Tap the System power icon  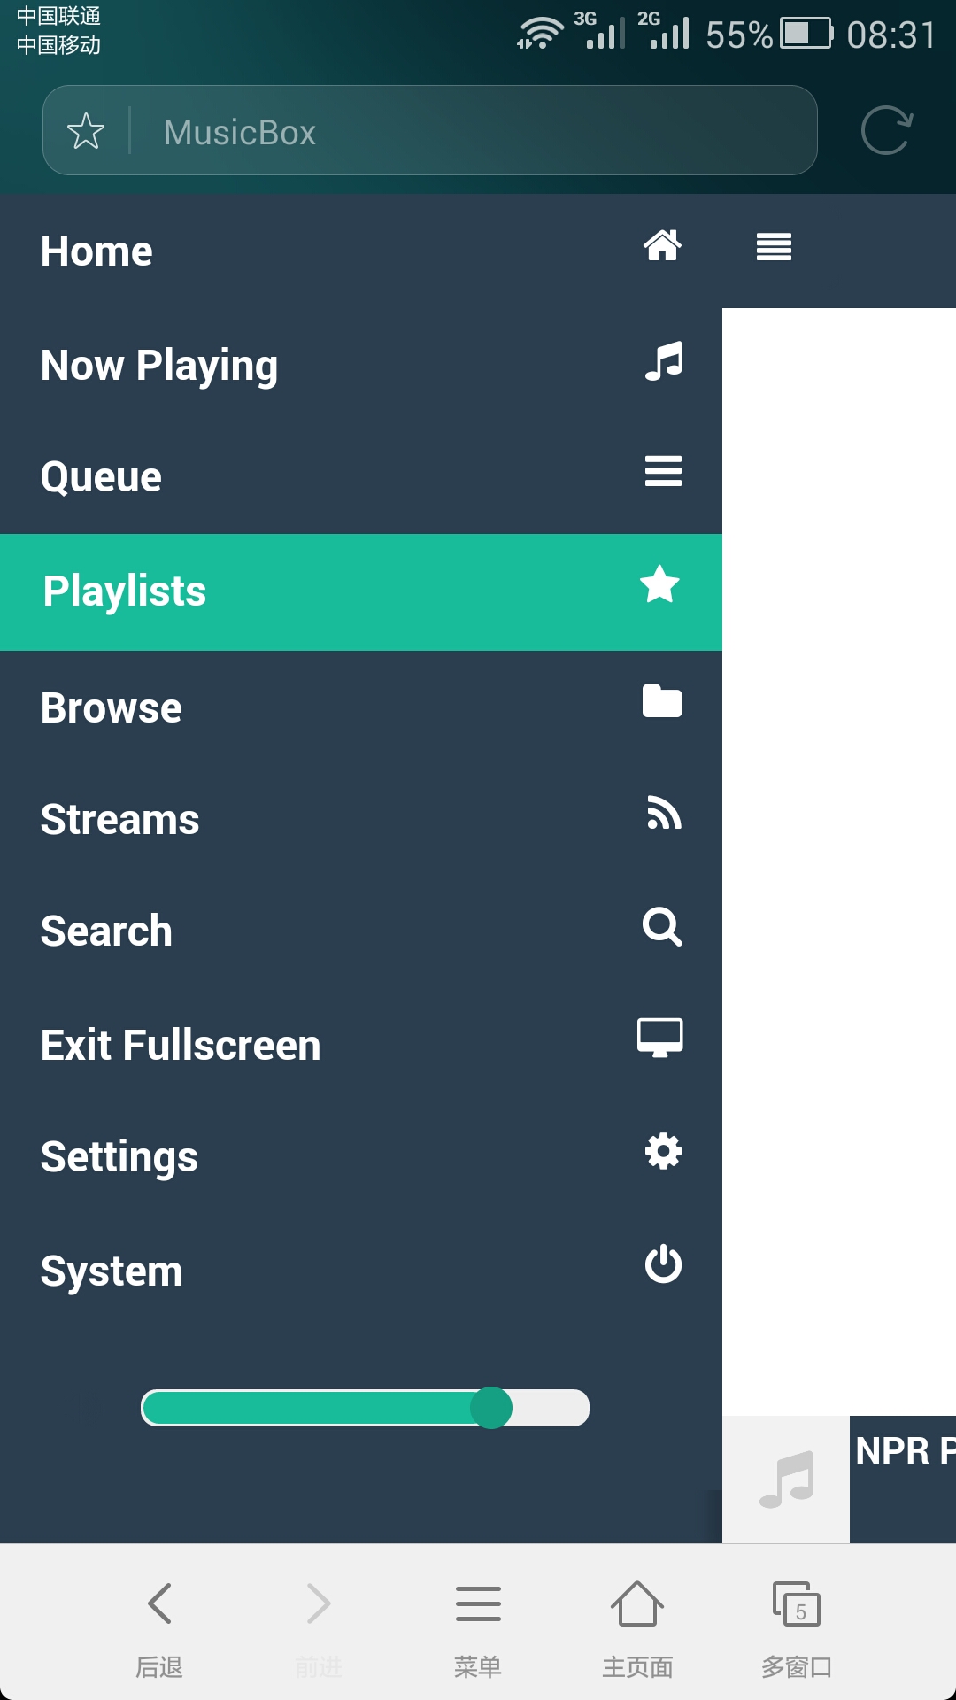click(x=663, y=1264)
